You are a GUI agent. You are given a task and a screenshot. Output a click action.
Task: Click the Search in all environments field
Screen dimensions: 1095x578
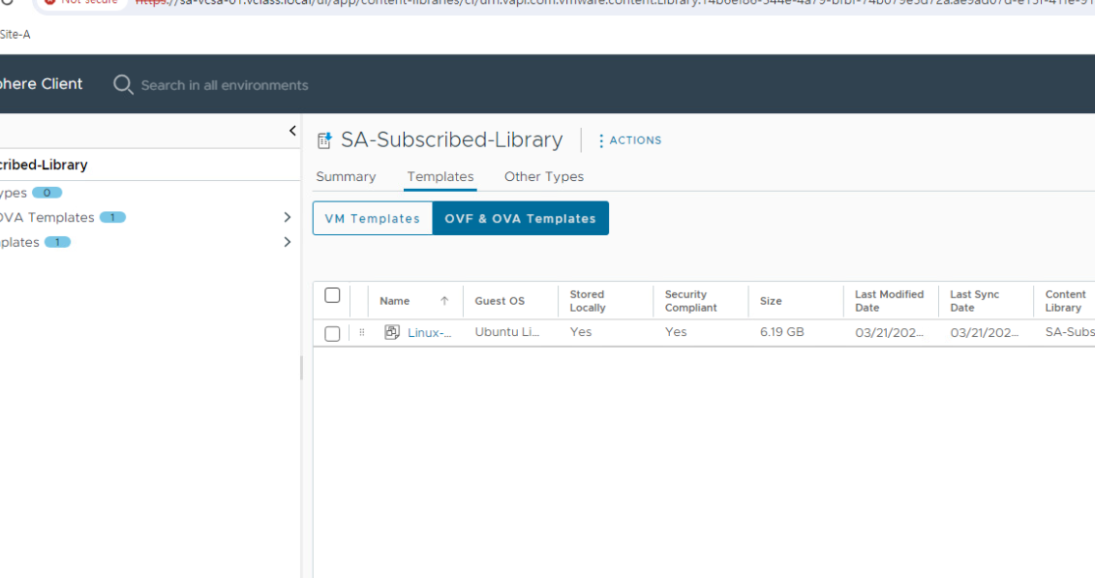coord(225,85)
